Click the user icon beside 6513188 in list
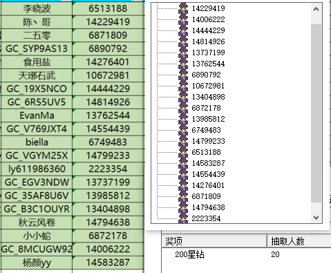Viewport: 331px width, 273px height. [x=183, y=152]
